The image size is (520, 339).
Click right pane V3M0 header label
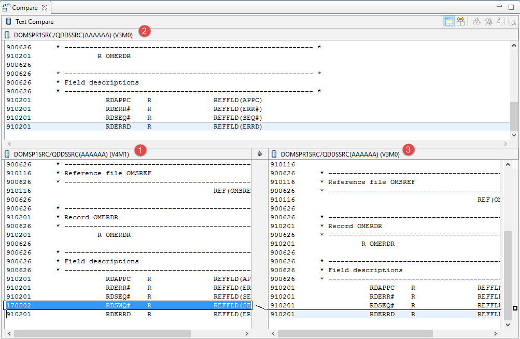click(340, 154)
